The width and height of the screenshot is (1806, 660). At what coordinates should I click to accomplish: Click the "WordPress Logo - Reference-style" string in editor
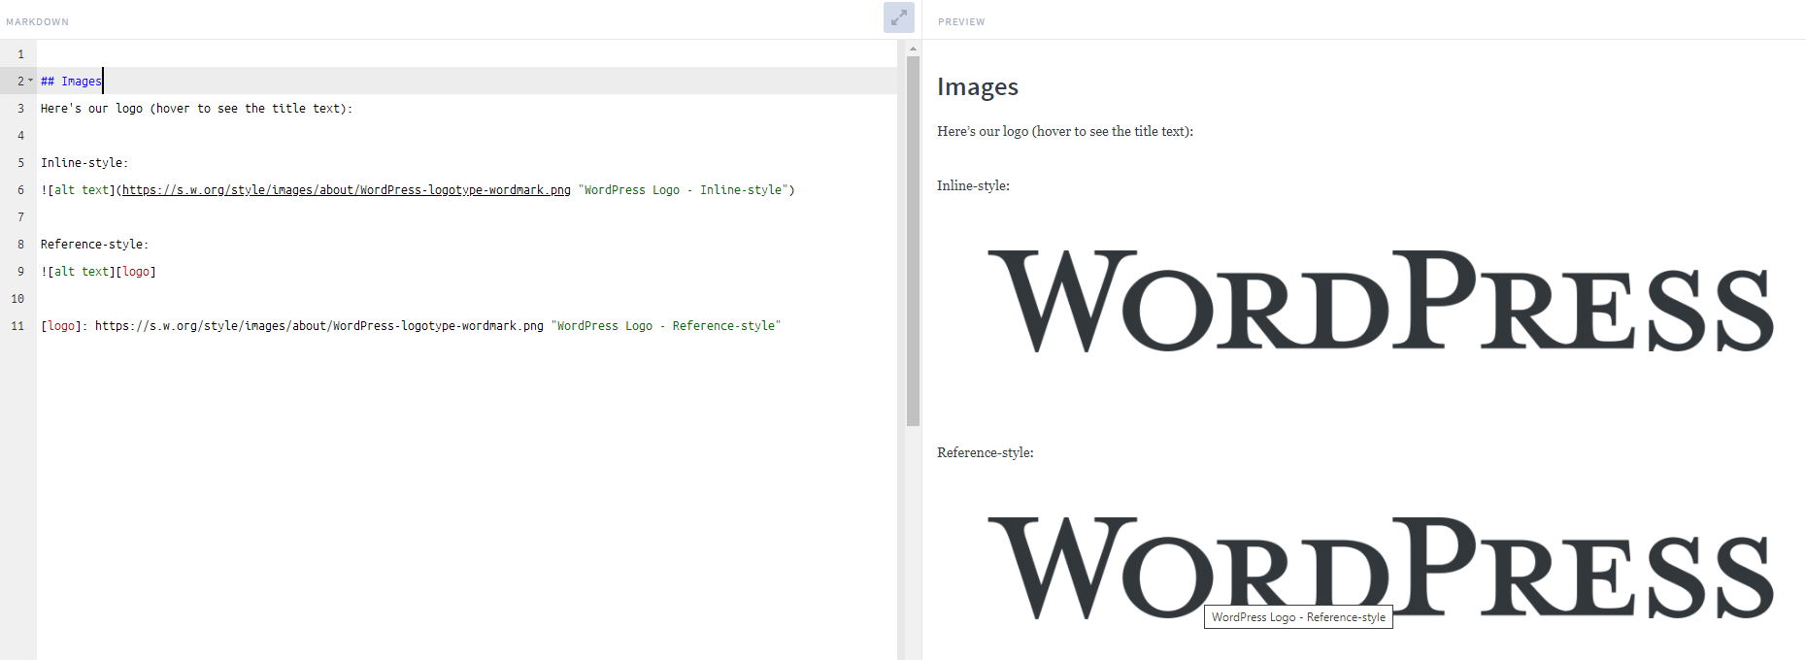[666, 326]
